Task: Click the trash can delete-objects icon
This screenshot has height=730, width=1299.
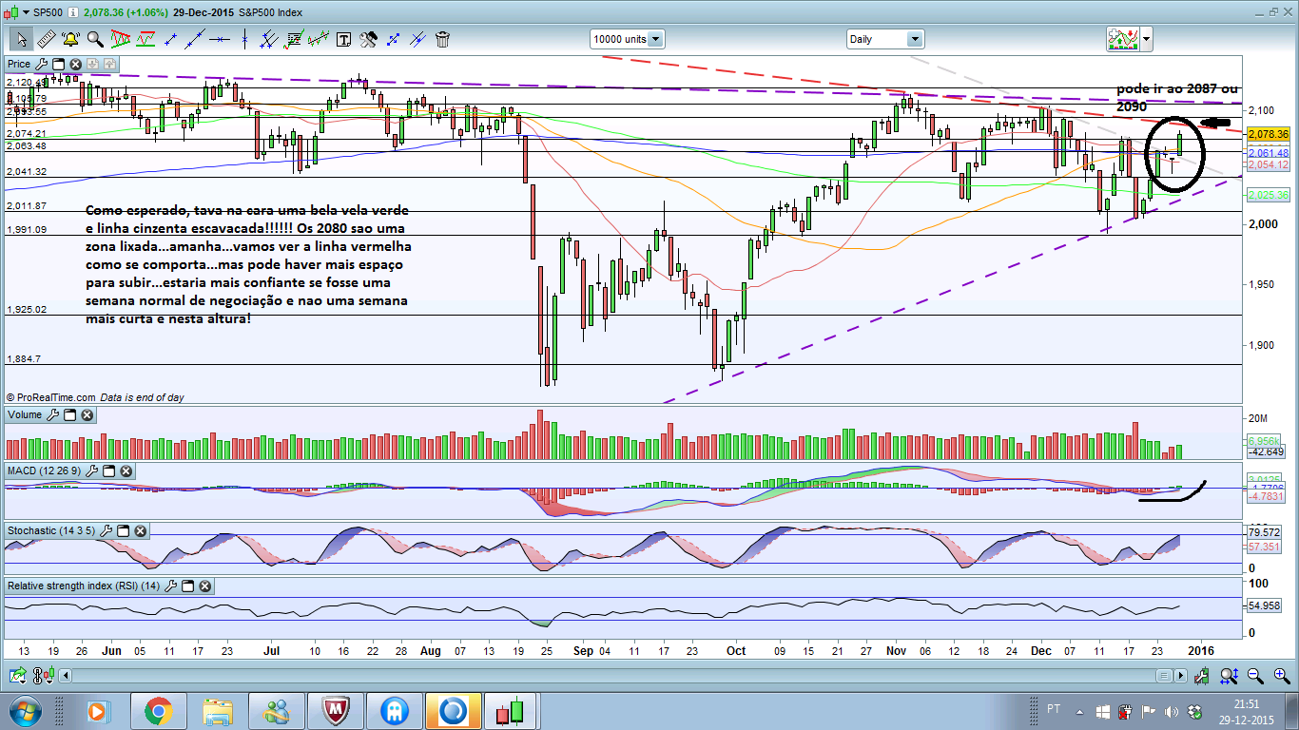Action: [x=442, y=39]
